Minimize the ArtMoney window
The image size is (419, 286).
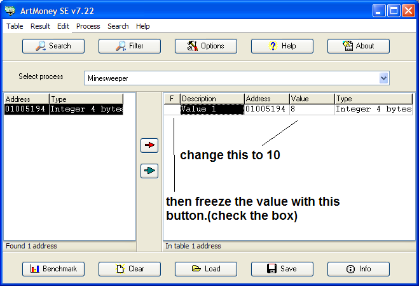379,11
